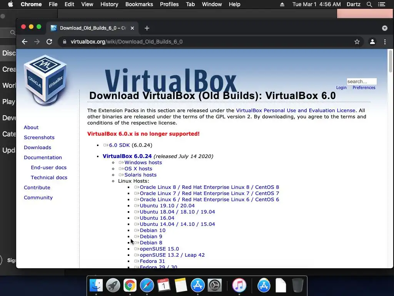Open the Bookmarks menu
Image resolution: width=394 pixels, height=296 pixels.
[139, 4]
